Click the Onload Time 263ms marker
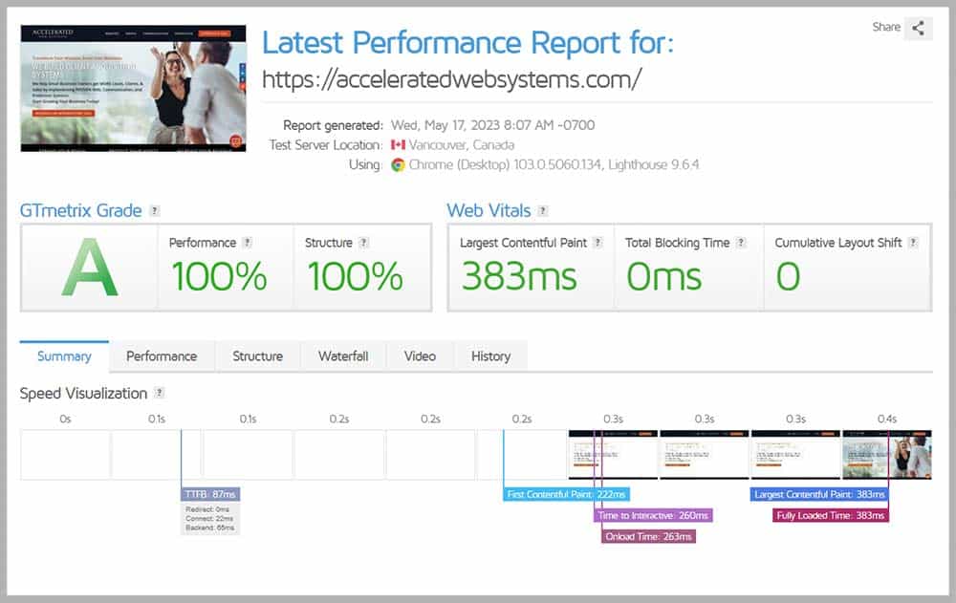The image size is (956, 603). click(648, 536)
